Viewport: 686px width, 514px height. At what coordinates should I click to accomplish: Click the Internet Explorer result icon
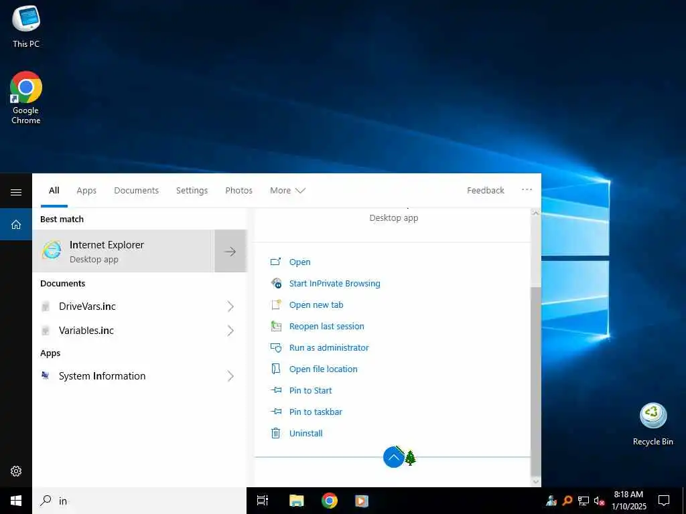(x=52, y=250)
